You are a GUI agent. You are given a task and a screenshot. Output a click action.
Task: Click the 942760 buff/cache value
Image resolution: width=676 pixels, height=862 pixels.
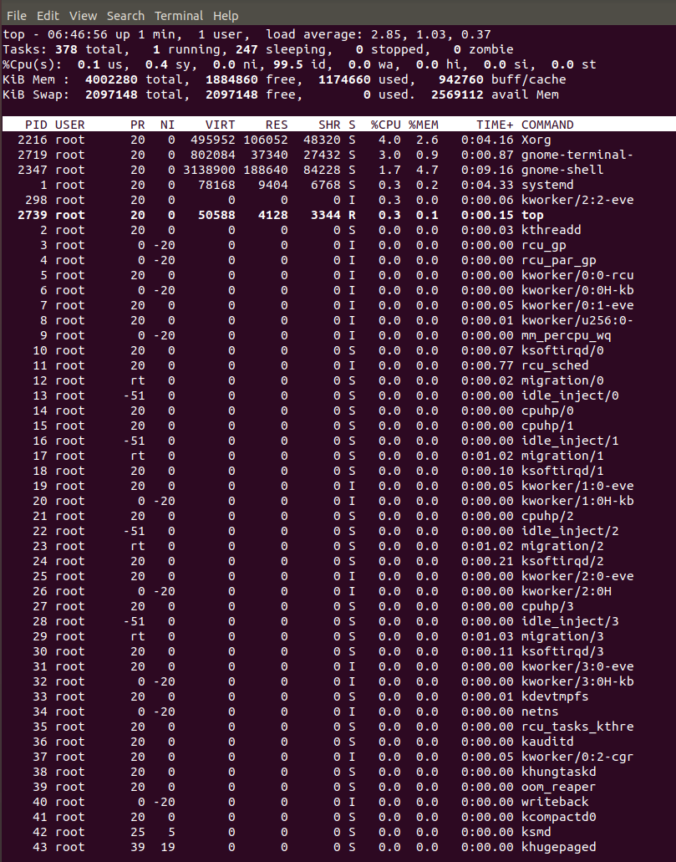[461, 79]
